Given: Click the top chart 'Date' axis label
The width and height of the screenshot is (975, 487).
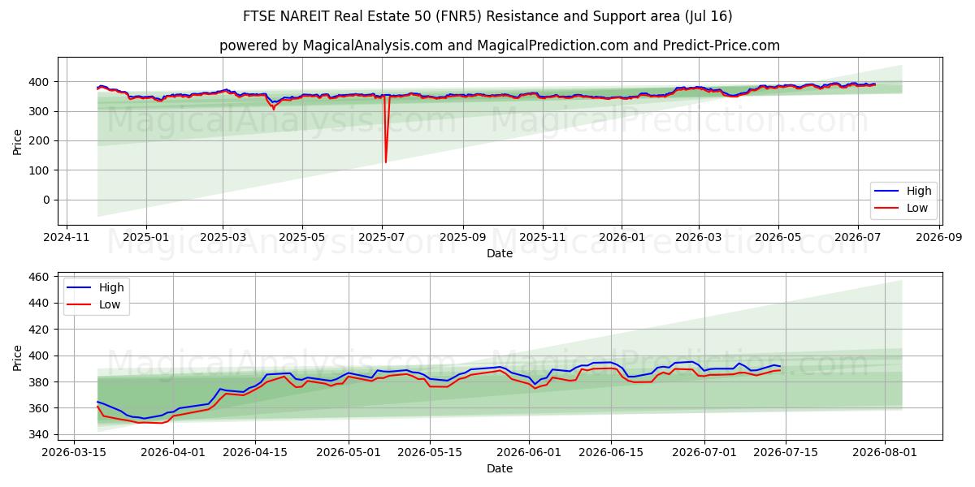Looking at the screenshot, I should pyautogui.click(x=500, y=253).
